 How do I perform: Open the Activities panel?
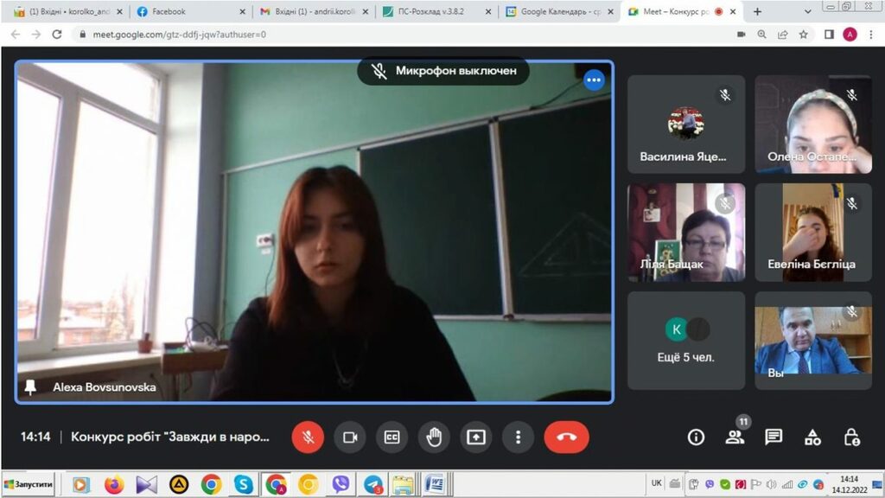coord(812,437)
